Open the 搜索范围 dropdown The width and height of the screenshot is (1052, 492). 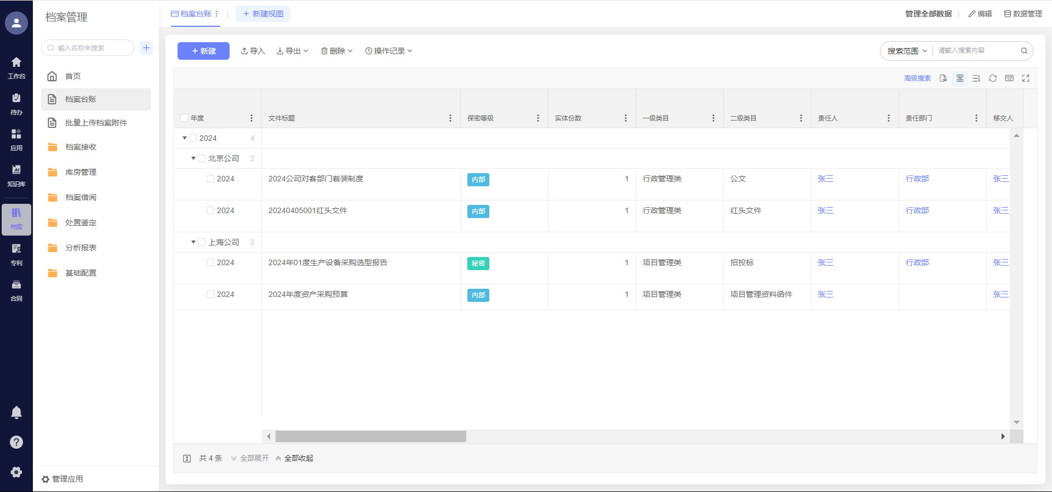click(x=907, y=51)
